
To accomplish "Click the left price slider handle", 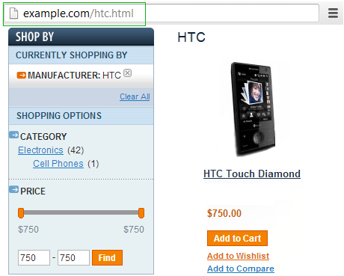I will point(21,213).
